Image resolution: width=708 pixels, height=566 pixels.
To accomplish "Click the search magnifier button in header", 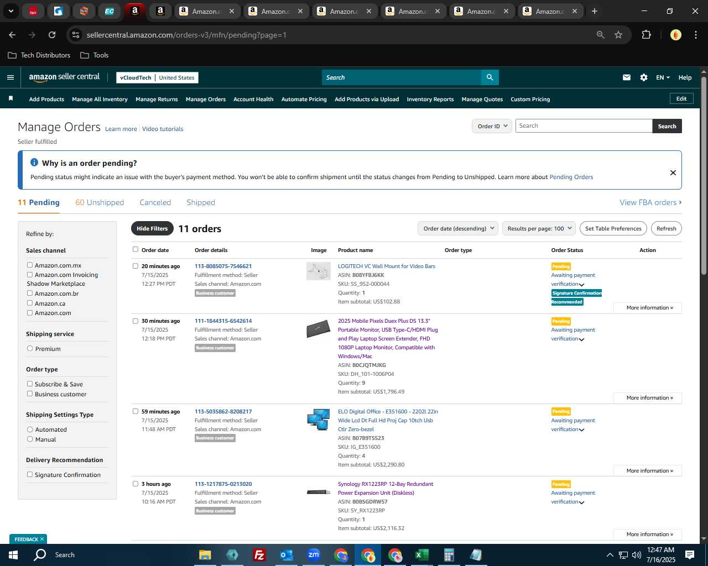I will tap(490, 77).
